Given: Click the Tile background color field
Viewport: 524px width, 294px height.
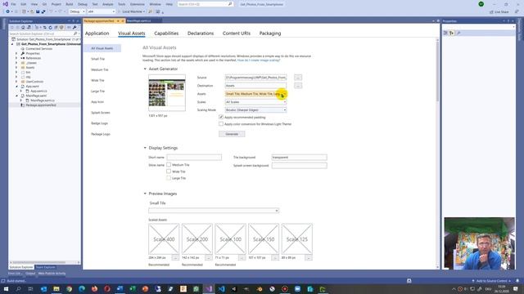Looking at the screenshot, I should coord(299,158).
